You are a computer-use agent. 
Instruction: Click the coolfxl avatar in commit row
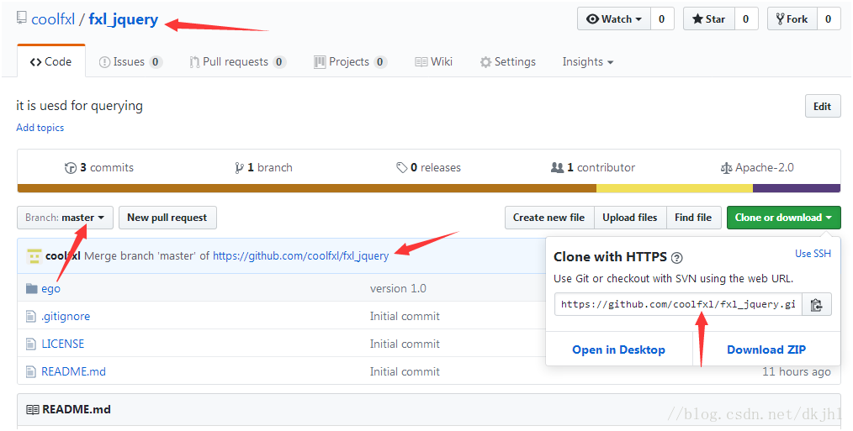coord(34,256)
